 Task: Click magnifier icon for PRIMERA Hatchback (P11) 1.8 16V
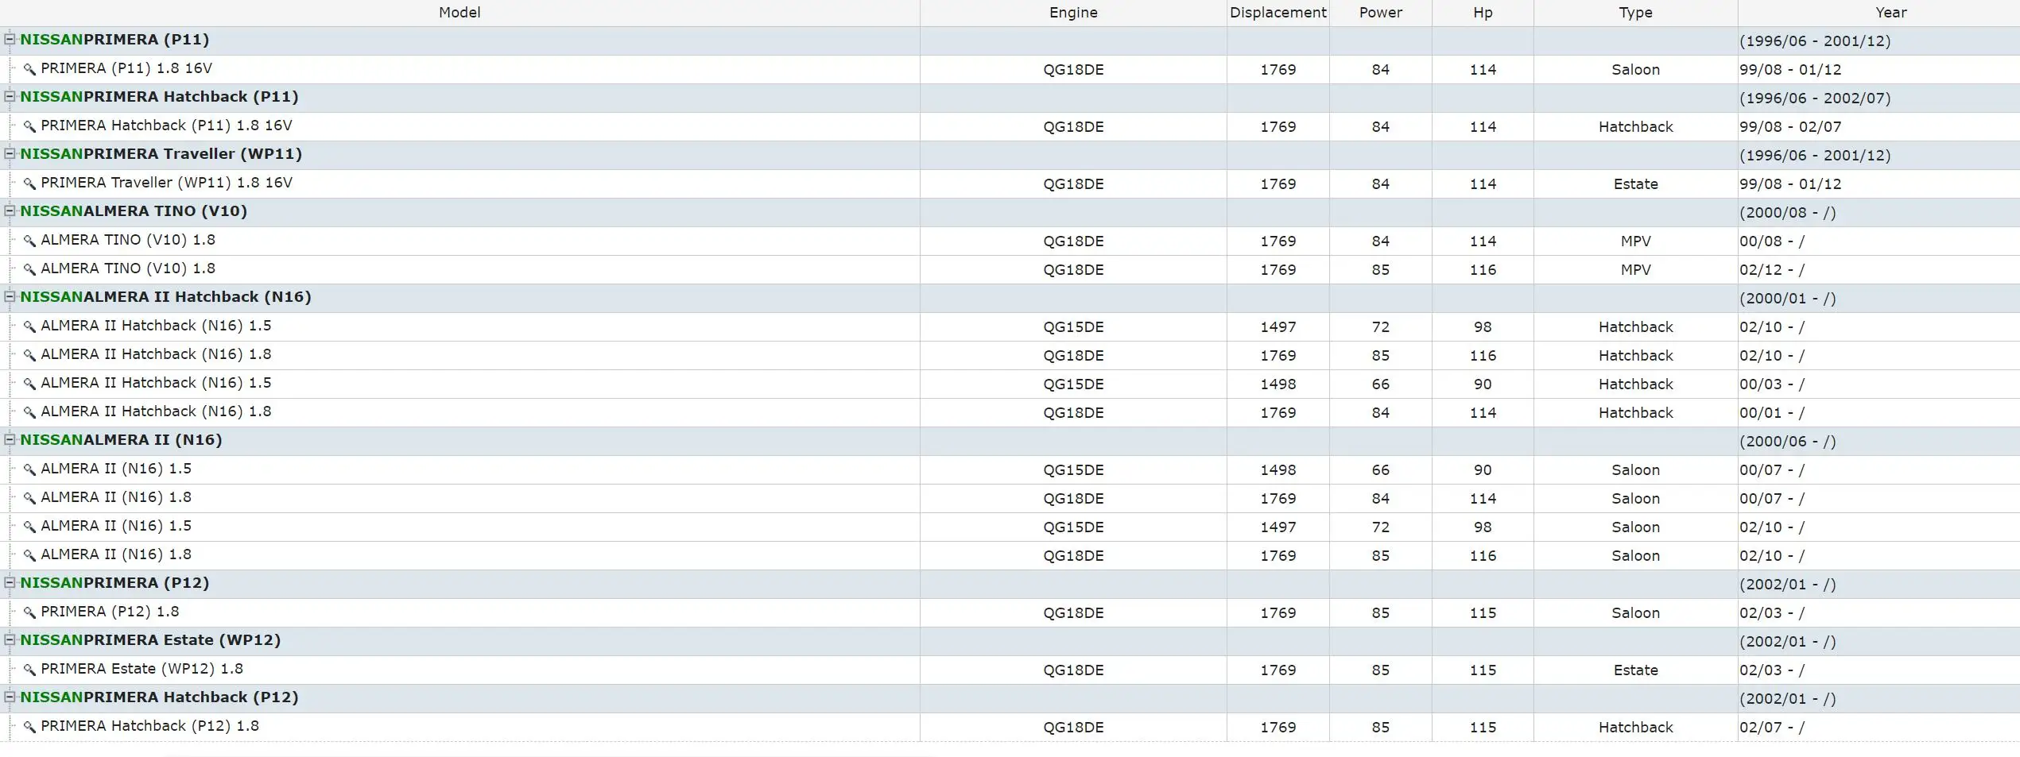coord(29,126)
